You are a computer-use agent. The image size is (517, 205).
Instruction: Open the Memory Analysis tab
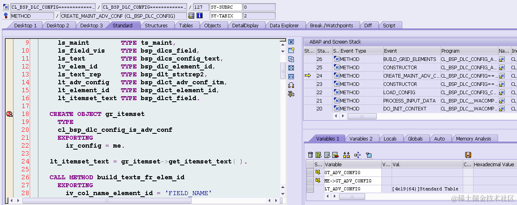pos(473,139)
